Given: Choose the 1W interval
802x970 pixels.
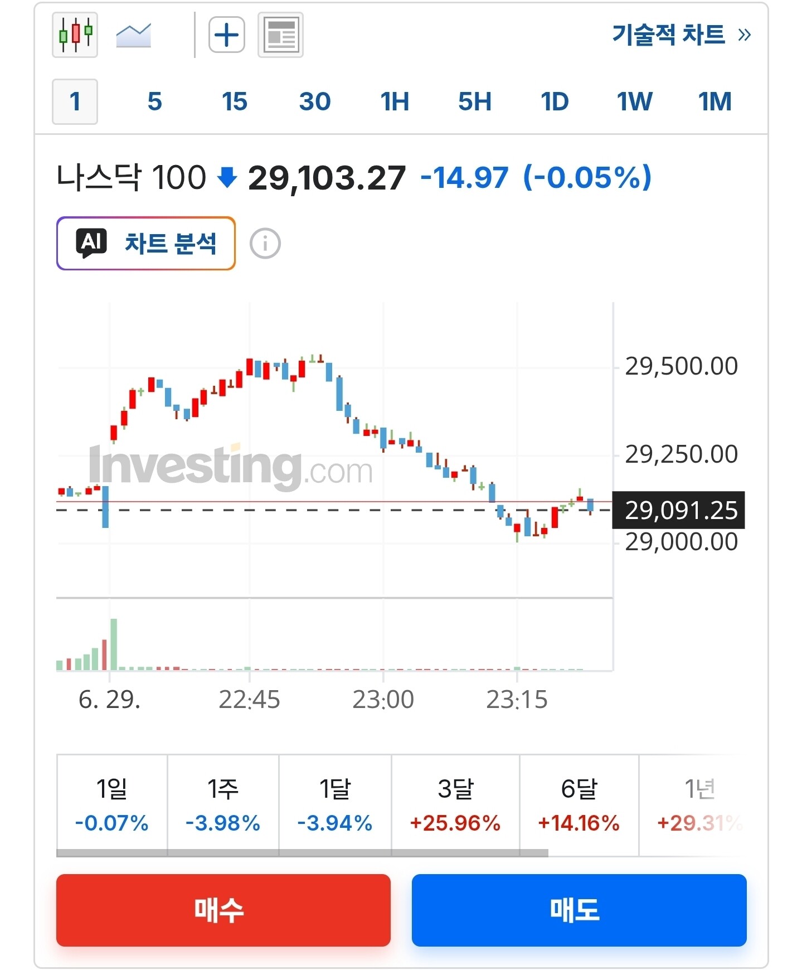Looking at the screenshot, I should point(634,101).
